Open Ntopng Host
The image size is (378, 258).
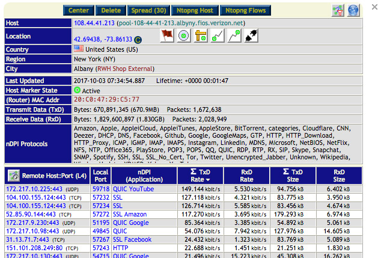tap(195, 10)
